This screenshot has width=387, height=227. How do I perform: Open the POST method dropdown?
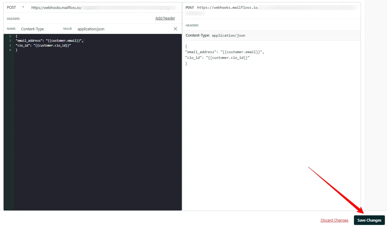(x=16, y=8)
